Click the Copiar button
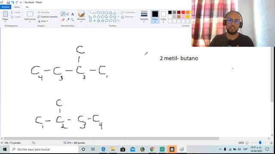The width and height of the screenshot is (275, 154). [15, 17]
